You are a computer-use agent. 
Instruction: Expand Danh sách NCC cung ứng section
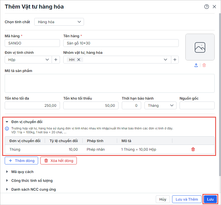click(x=7, y=190)
